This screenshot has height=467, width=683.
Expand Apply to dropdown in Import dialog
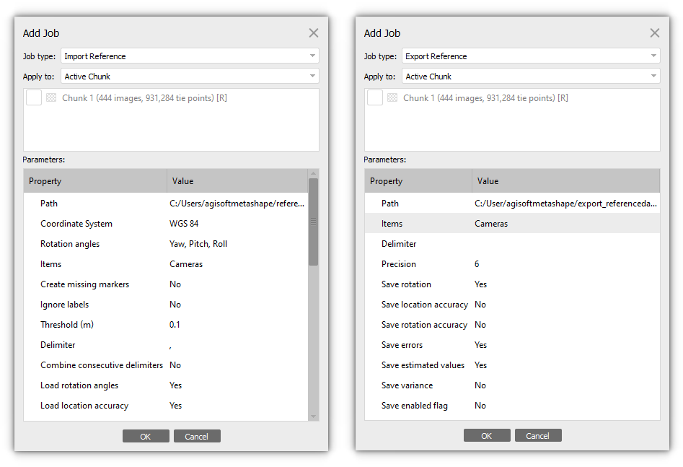[x=190, y=77]
